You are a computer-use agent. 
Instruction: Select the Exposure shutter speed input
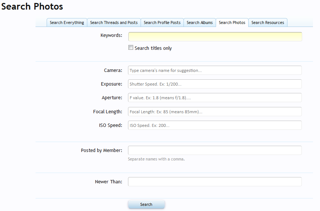[x=215, y=84]
